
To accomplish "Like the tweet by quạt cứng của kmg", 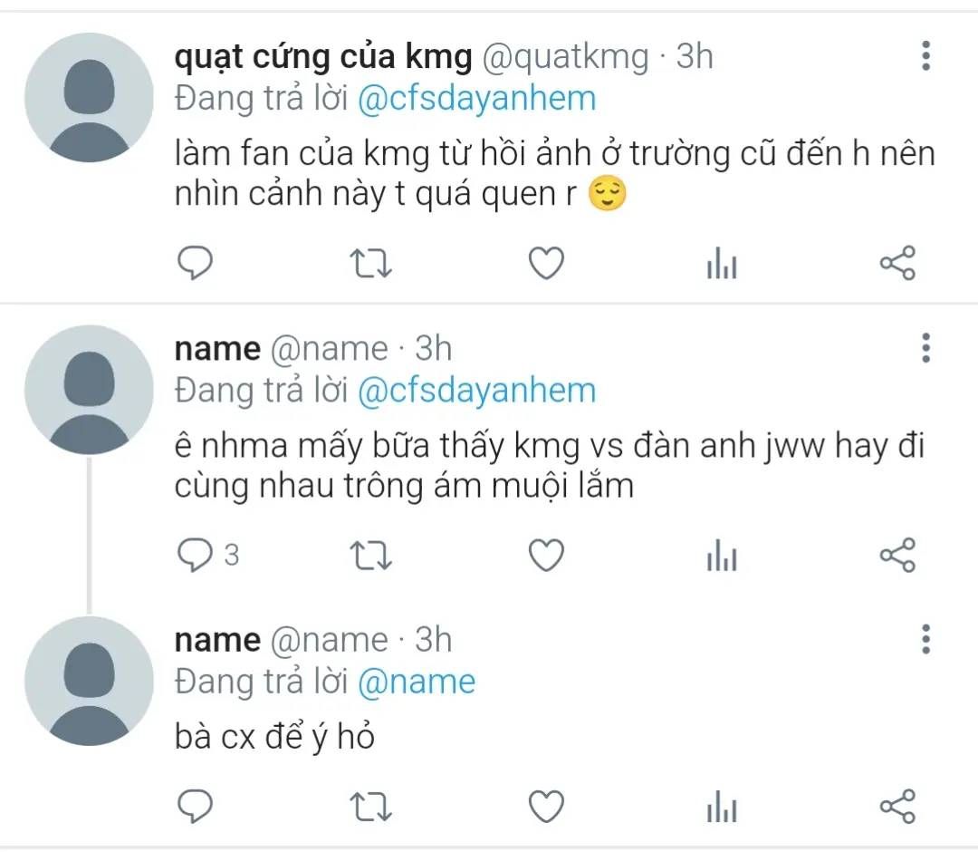I will [x=546, y=263].
